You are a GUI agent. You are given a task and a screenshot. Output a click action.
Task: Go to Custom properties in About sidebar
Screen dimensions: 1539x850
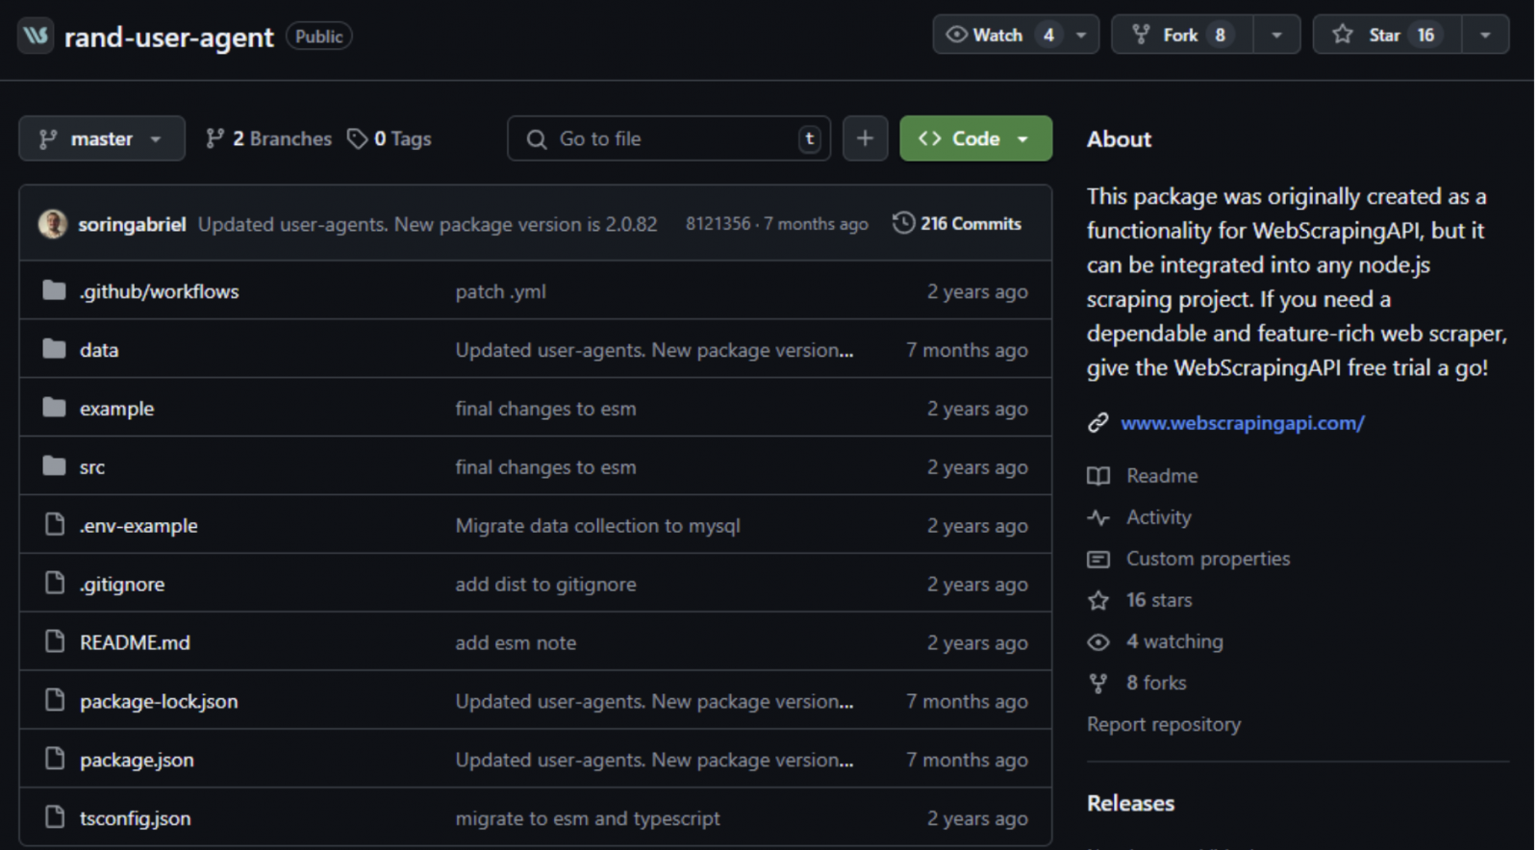pyautogui.click(x=1208, y=559)
